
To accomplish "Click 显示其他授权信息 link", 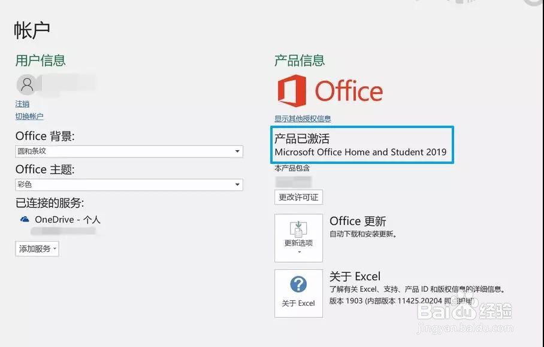I will pos(303,119).
